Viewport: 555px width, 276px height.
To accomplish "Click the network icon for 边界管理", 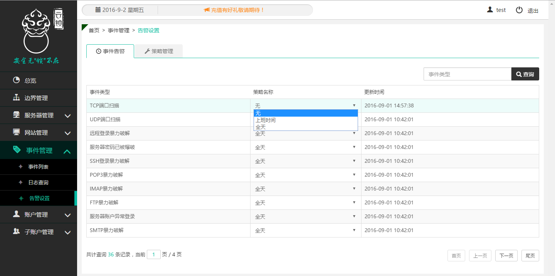I will [x=16, y=97].
